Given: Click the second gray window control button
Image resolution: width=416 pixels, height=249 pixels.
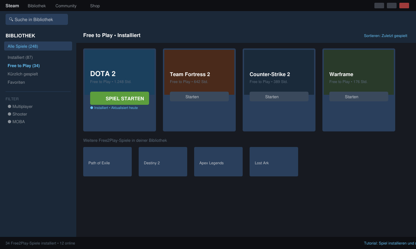Looking at the screenshot, I should click(x=392, y=6).
